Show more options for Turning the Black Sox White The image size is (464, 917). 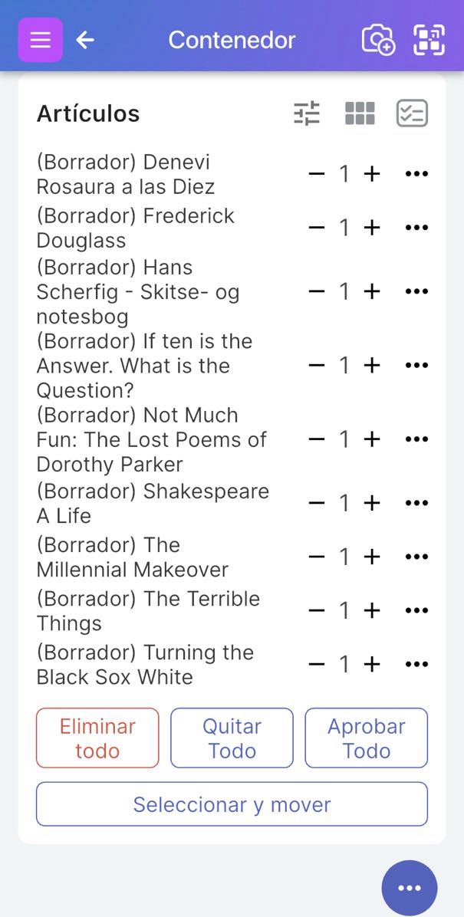[x=416, y=664]
